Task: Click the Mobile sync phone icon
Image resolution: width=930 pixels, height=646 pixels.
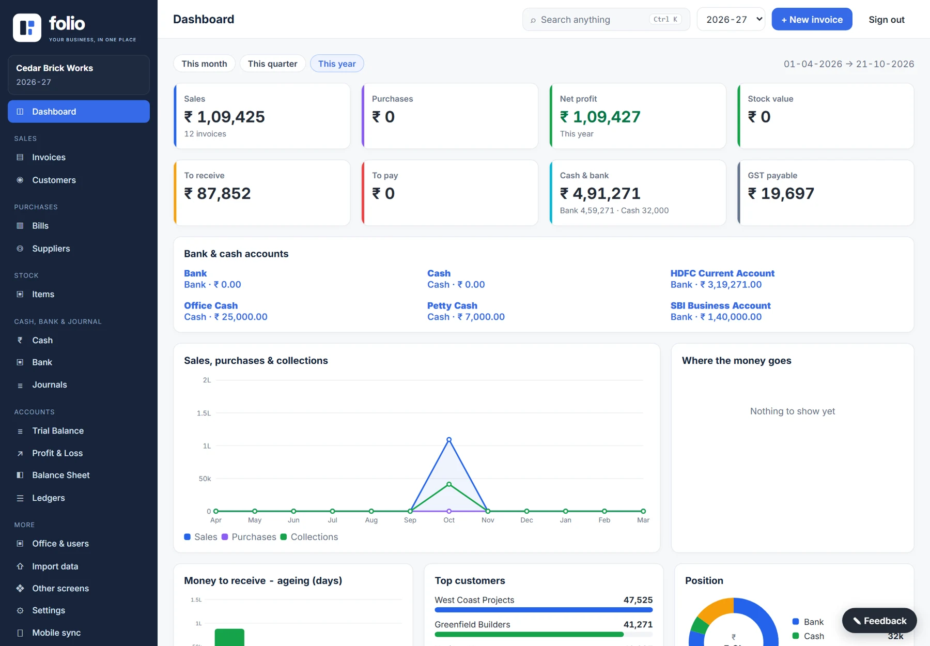Action: (x=20, y=633)
